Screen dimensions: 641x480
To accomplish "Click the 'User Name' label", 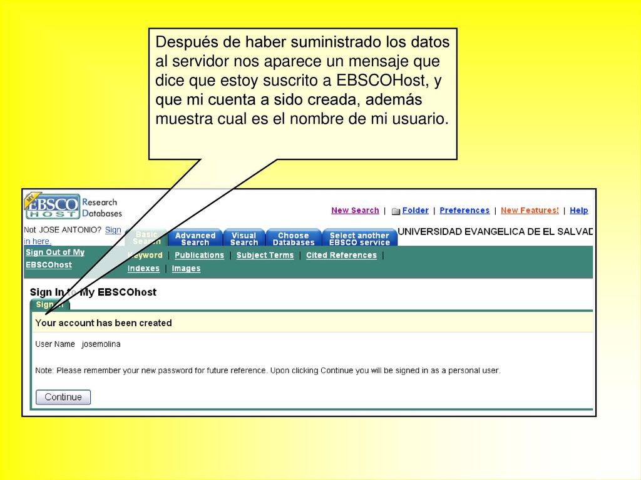I will (x=55, y=344).
